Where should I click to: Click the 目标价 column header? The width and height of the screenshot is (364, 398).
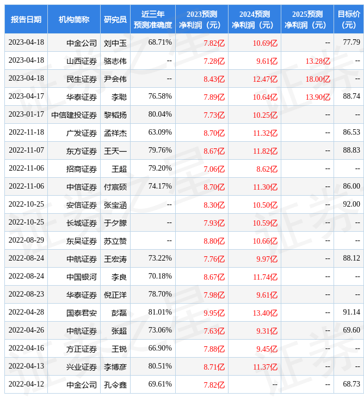coord(349,19)
